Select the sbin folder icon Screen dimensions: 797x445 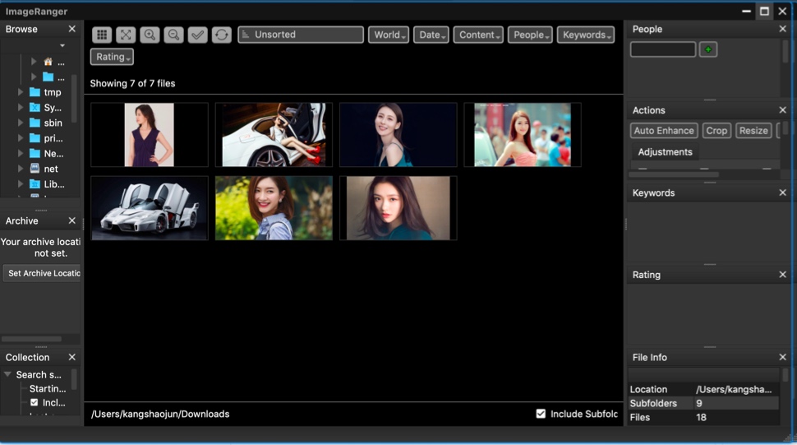point(35,123)
